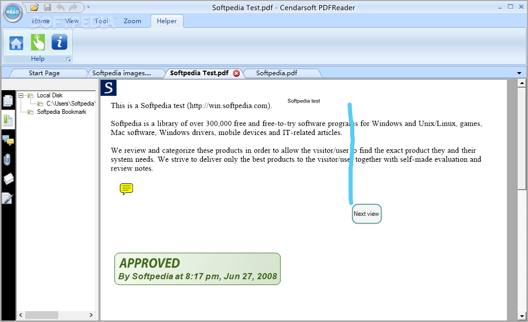Click the Redo arrow icon
Image resolution: width=528 pixels, height=322 pixels.
[73, 7]
